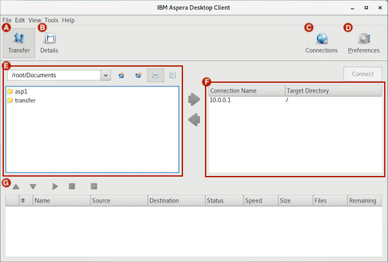Open the Transfer view

tap(19, 43)
